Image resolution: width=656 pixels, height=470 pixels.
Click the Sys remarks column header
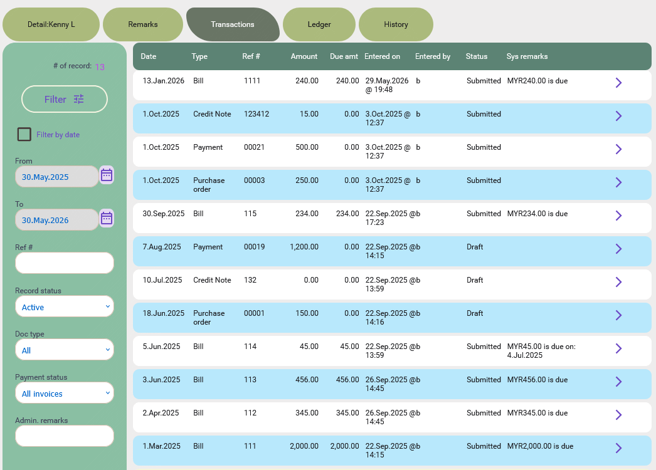pos(527,56)
